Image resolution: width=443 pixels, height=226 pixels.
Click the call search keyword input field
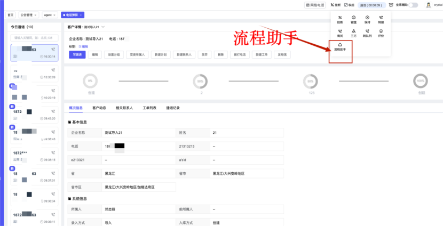click(35, 38)
